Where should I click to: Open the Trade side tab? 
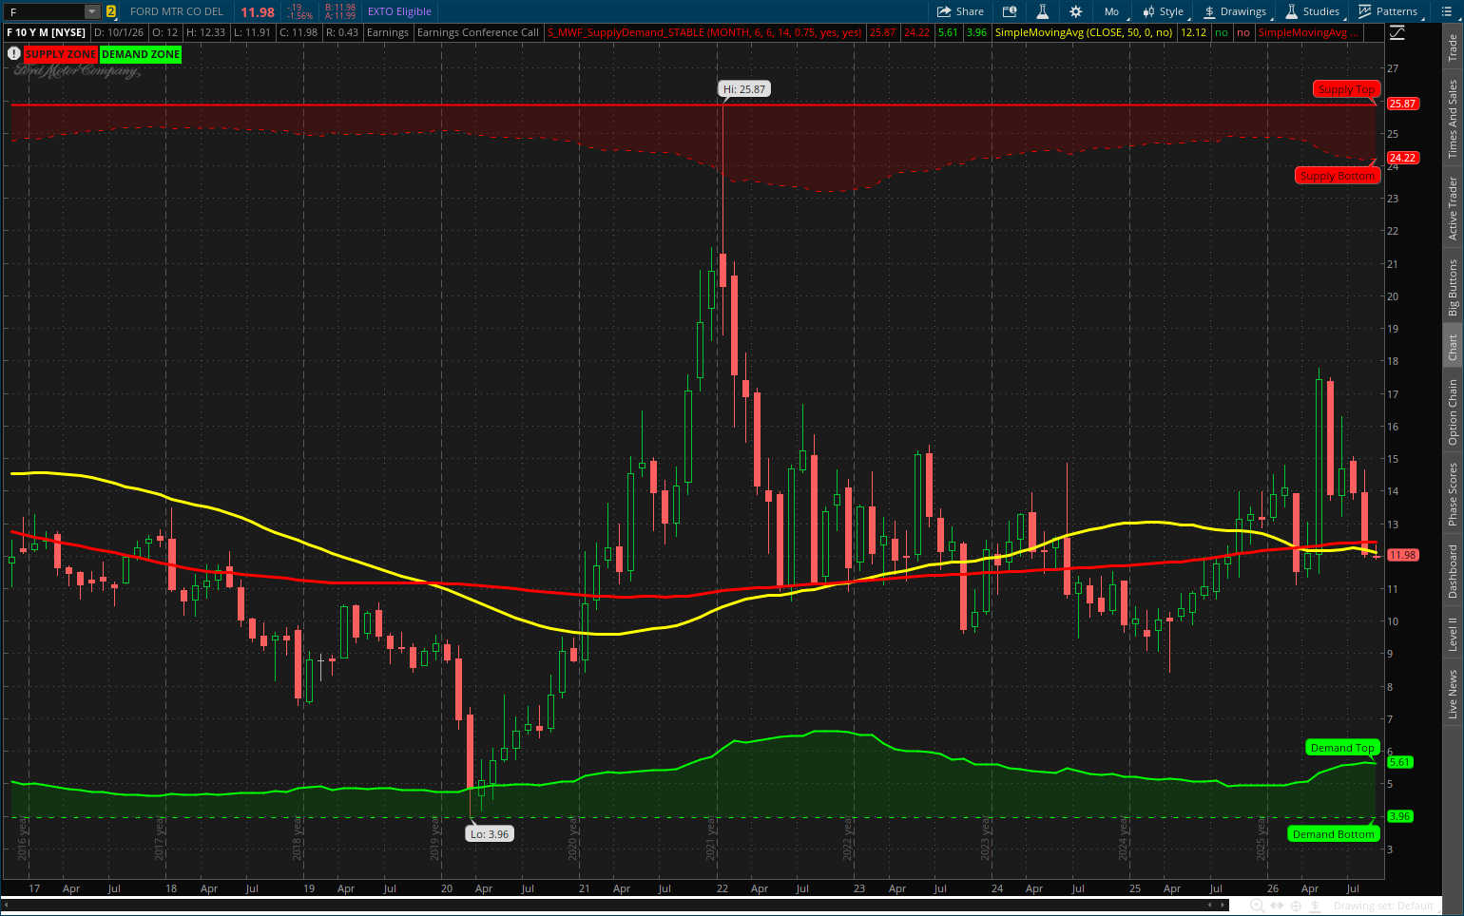pyautogui.click(x=1453, y=48)
